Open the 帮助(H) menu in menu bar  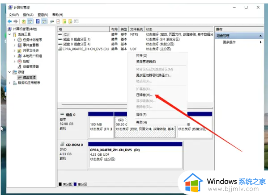tap(58, 15)
